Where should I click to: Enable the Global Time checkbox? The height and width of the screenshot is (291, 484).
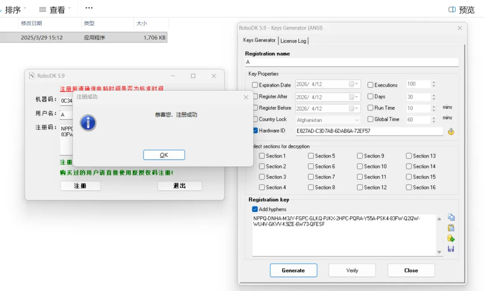point(371,119)
